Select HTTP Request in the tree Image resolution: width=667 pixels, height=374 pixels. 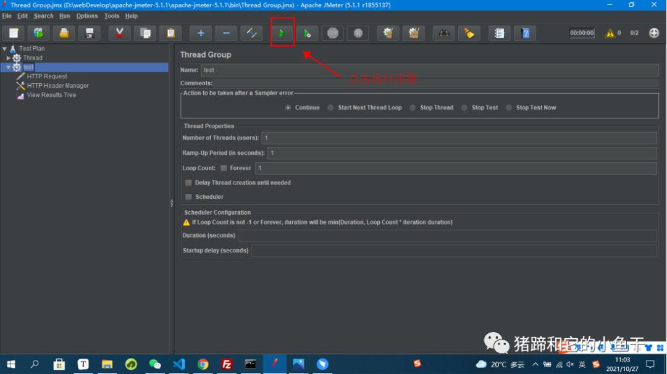(x=47, y=77)
